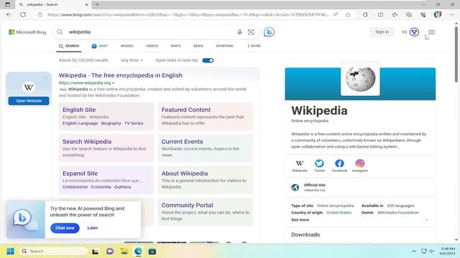Open the Favorites list icon
Image resolution: width=460 pixels, height=258 pixels.
click(395, 14)
